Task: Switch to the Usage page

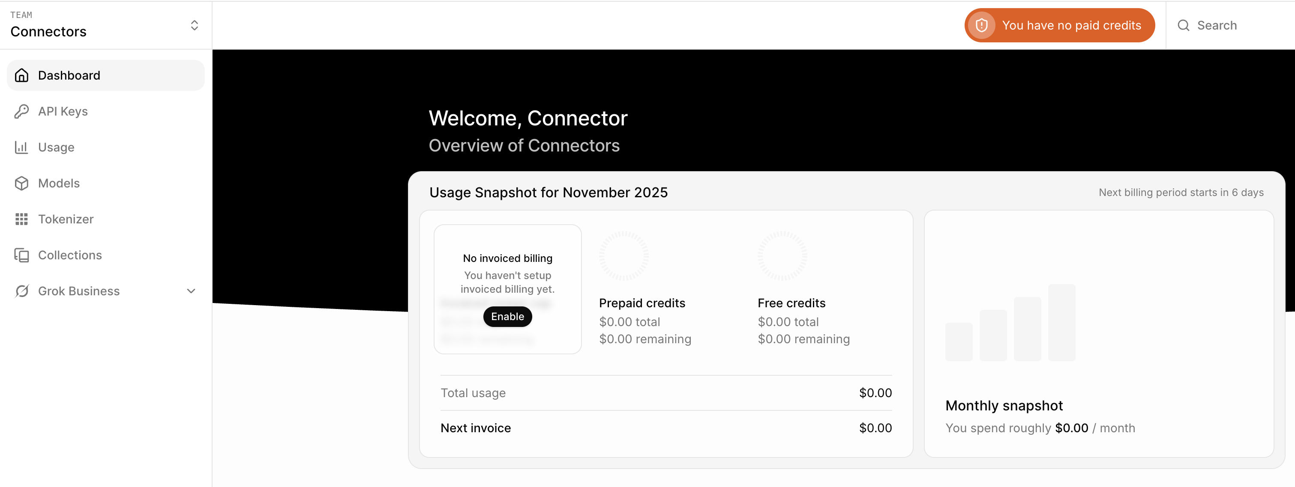Action: (56, 147)
